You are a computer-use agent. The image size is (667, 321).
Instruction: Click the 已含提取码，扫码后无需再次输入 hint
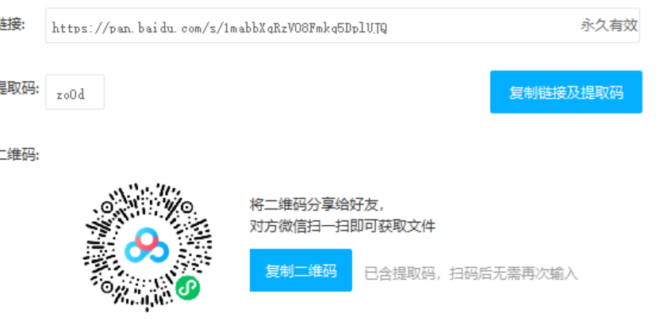point(471,273)
